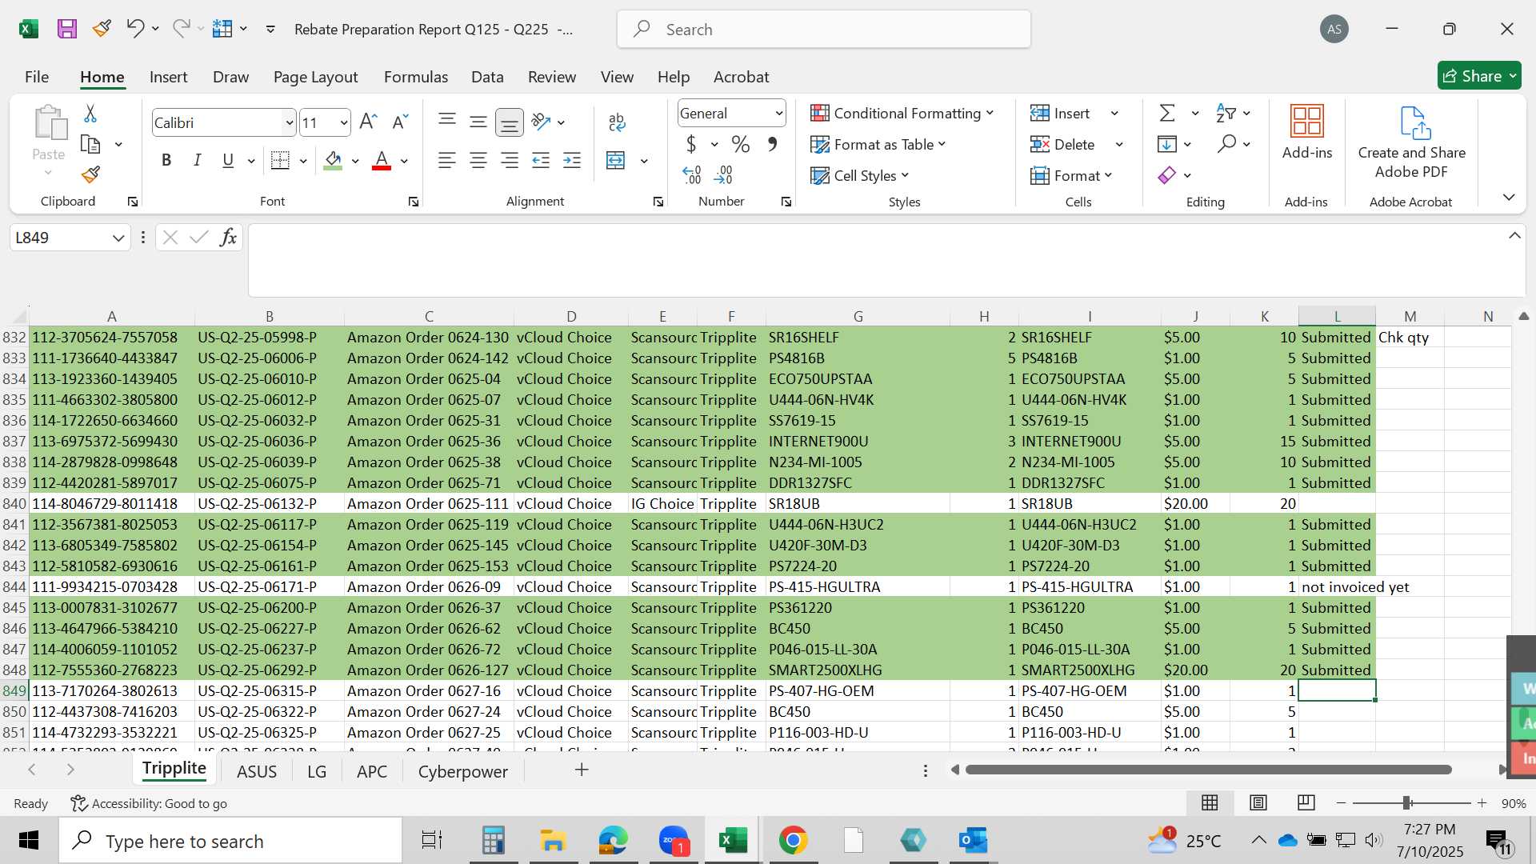Toggle Middle Align vertical alignment

click(x=478, y=122)
